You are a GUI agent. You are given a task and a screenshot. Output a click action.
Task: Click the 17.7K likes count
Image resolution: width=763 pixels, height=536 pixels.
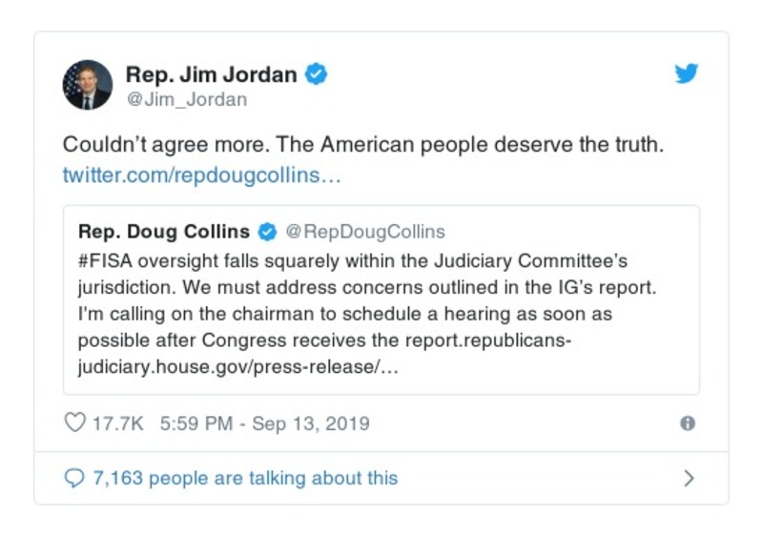pos(117,423)
